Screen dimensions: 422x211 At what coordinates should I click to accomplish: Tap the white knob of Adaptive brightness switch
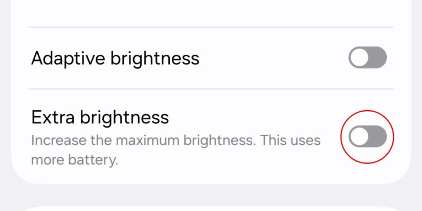(x=360, y=57)
